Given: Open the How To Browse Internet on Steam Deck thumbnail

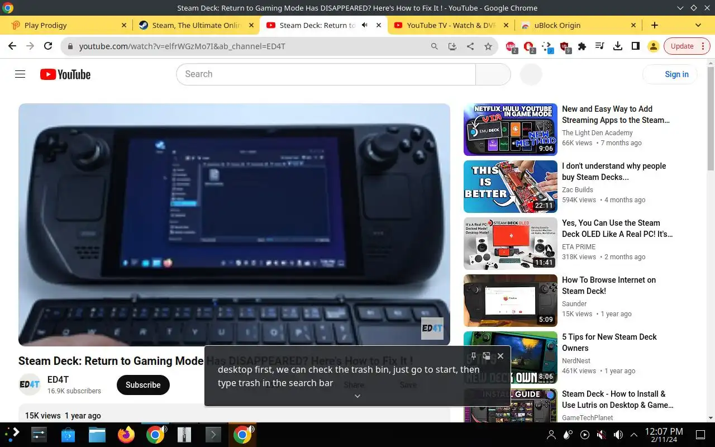Looking at the screenshot, I should 511,301.
